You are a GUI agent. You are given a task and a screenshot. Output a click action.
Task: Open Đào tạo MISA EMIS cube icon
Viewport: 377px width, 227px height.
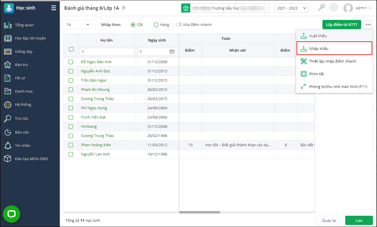click(x=8, y=159)
